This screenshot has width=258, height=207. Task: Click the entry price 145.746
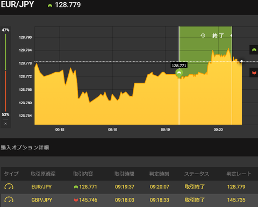pos(88,200)
